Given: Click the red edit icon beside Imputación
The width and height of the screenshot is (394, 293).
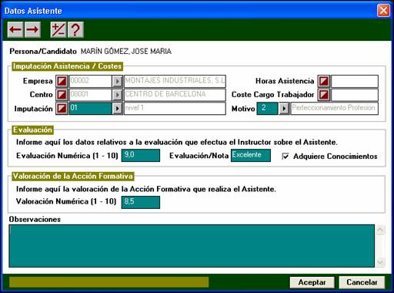Looking at the screenshot, I should coord(62,109).
